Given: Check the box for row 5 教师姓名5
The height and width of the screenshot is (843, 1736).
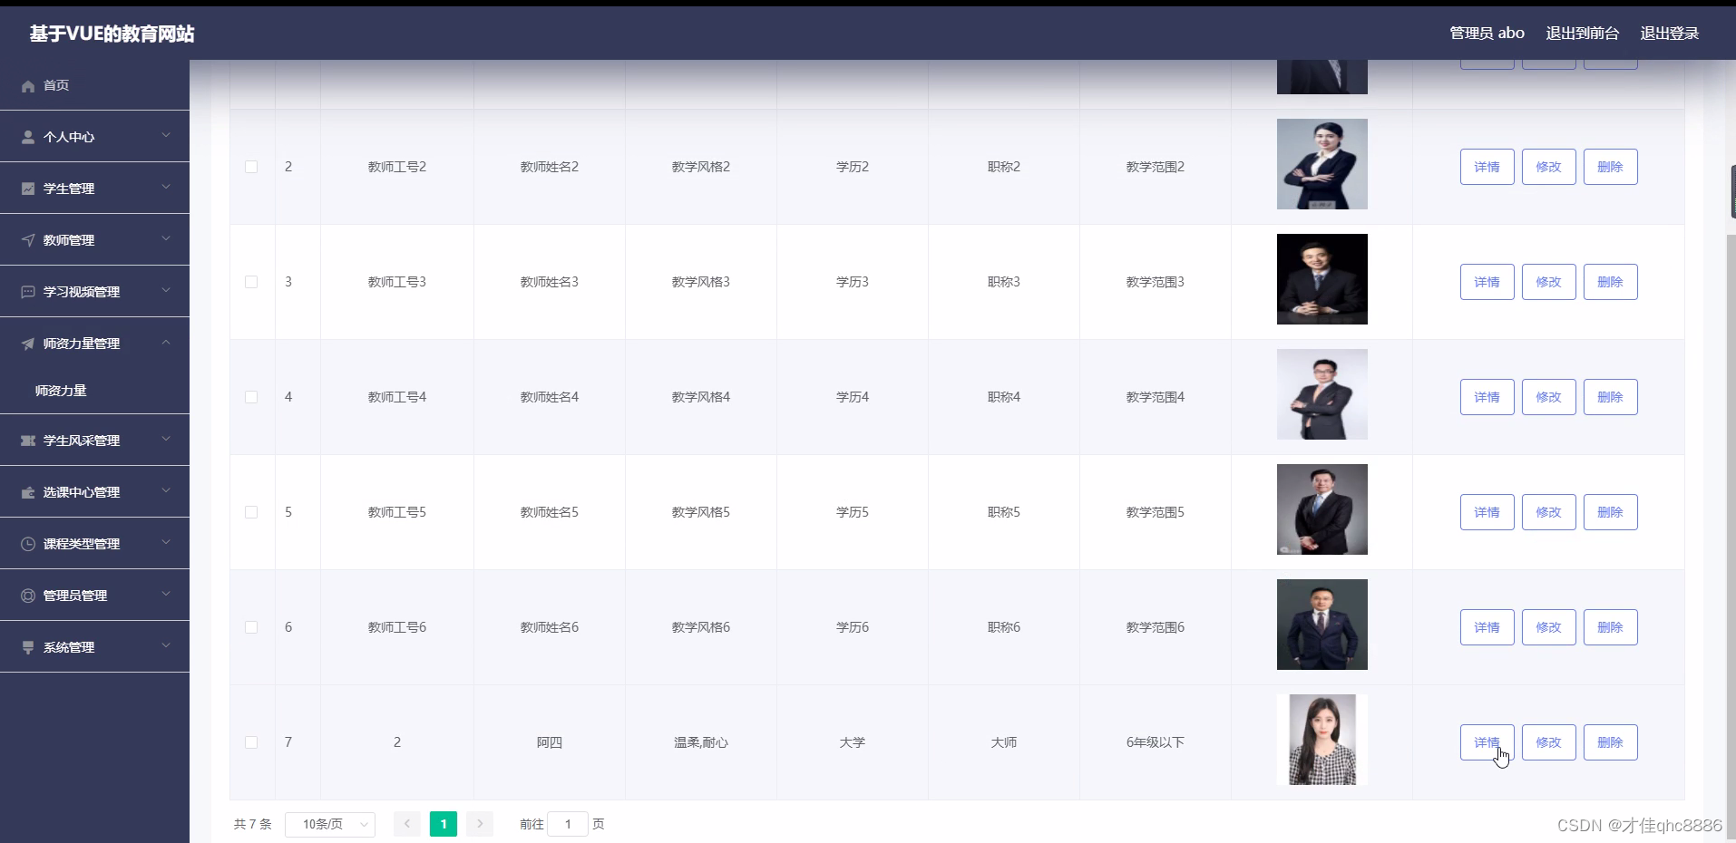Looking at the screenshot, I should click(251, 512).
